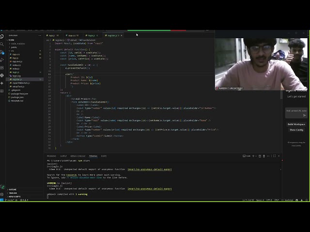
Task: Open the Problems panel tab
Action: [51, 156]
